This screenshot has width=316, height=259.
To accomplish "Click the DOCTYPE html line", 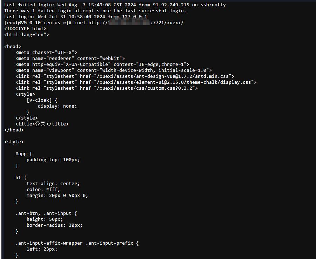I will (25, 29).
